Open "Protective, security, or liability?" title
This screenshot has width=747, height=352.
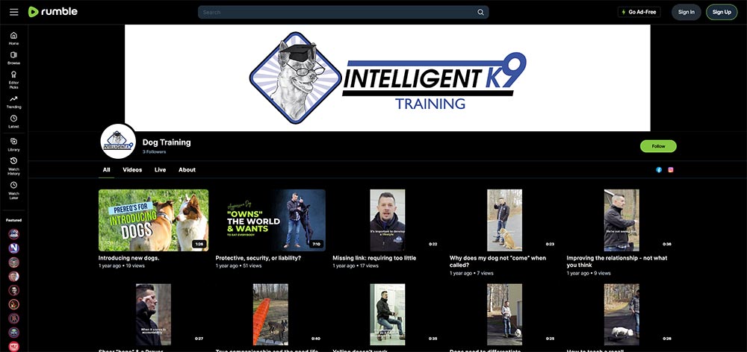(x=258, y=258)
